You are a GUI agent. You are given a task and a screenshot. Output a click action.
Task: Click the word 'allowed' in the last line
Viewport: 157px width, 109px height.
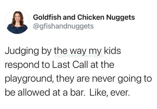click(x=34, y=92)
